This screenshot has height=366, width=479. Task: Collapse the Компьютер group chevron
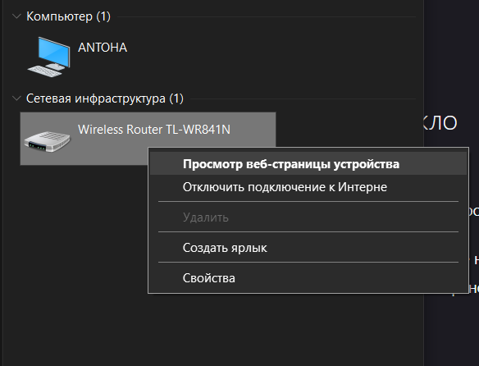[x=16, y=16]
